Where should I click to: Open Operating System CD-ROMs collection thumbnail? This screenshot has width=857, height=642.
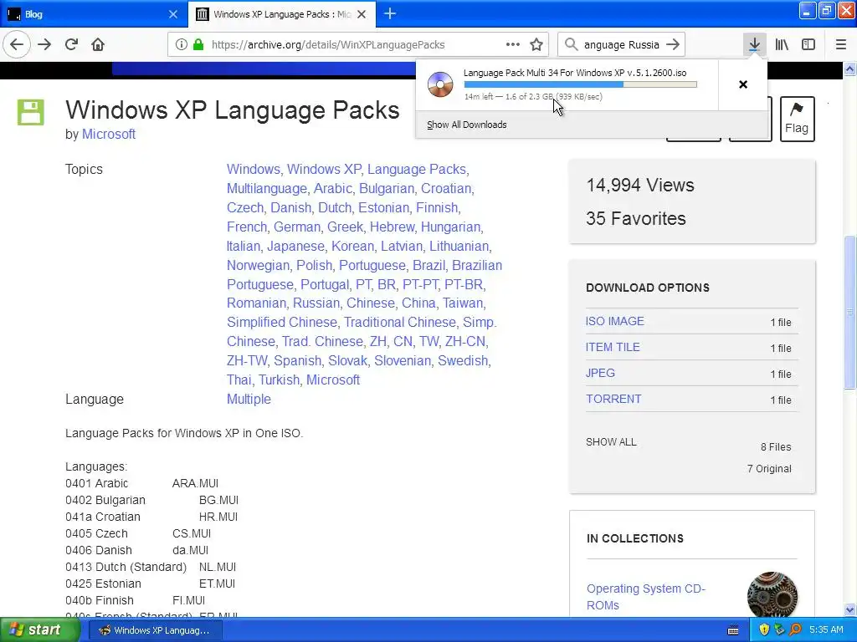point(772,595)
